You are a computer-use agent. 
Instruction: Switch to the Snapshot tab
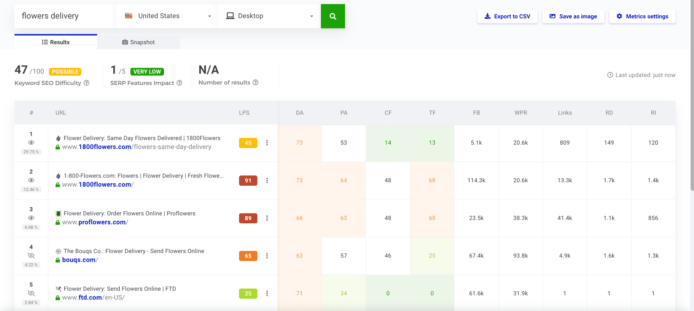pos(138,42)
